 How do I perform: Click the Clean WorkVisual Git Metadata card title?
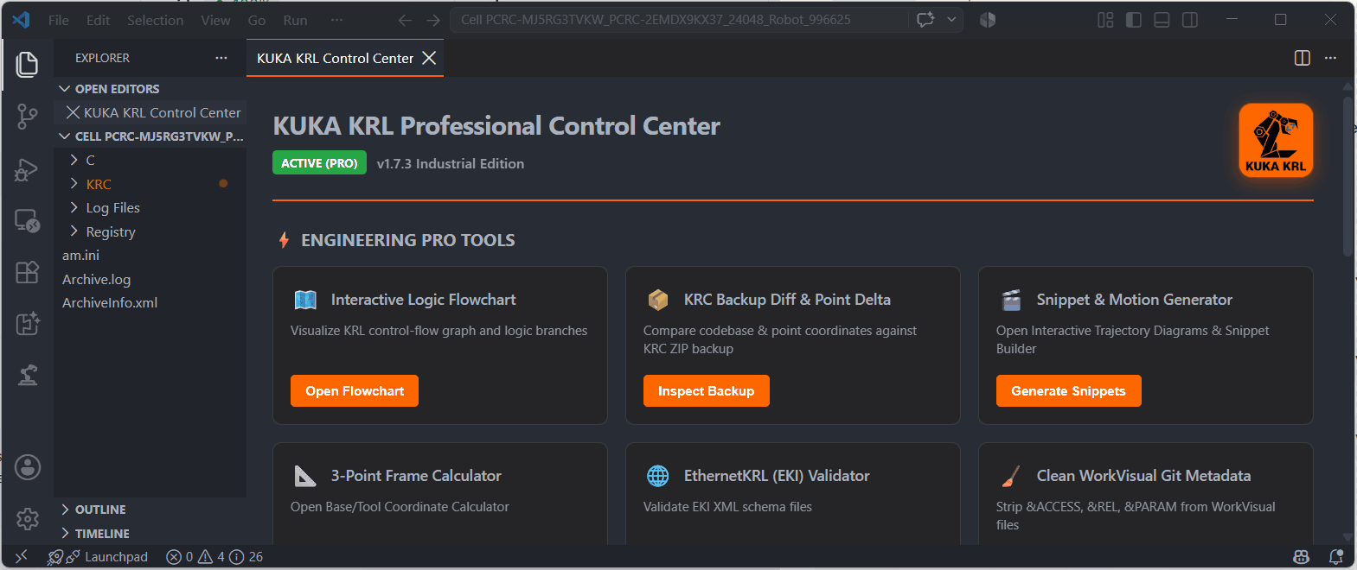(1143, 476)
